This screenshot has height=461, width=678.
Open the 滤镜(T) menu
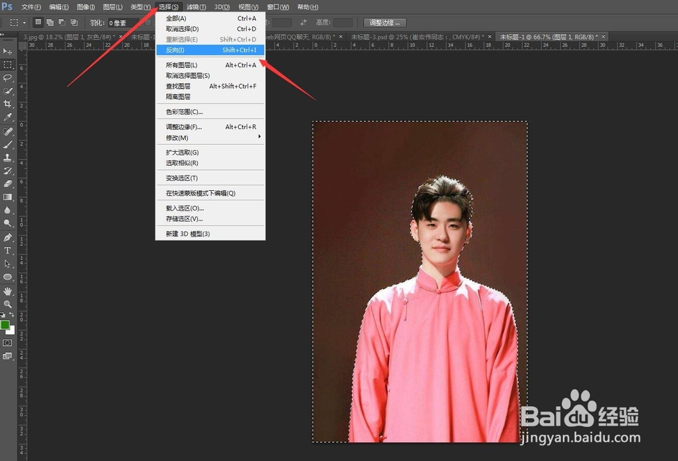coord(196,7)
